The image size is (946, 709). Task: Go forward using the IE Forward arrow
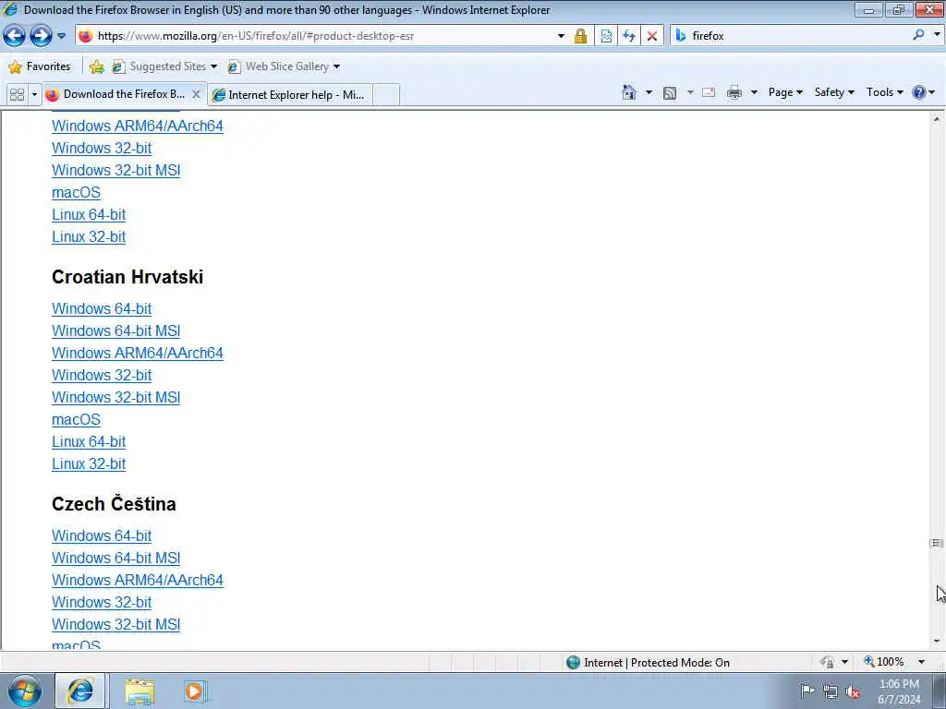[x=41, y=36]
